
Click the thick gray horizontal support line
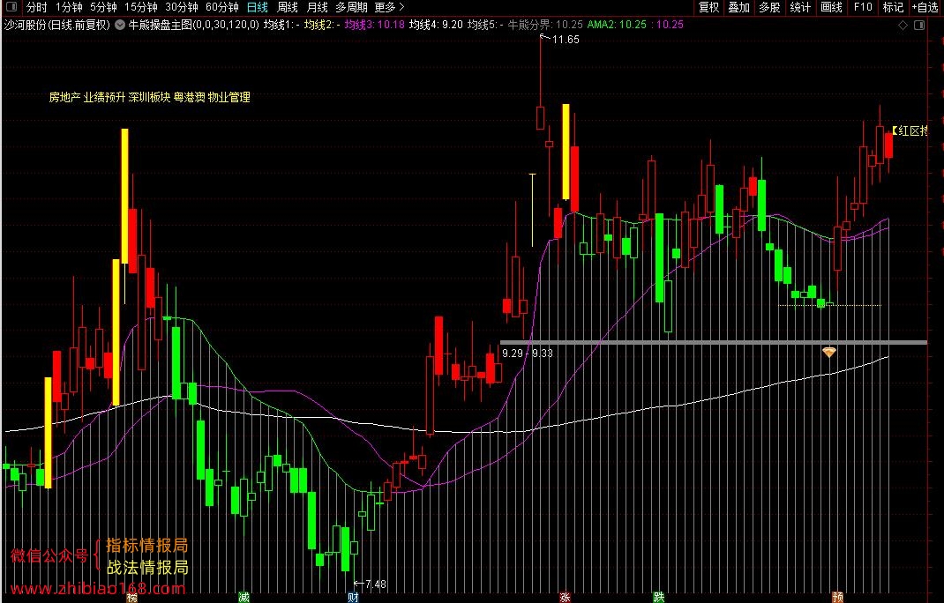click(x=714, y=342)
